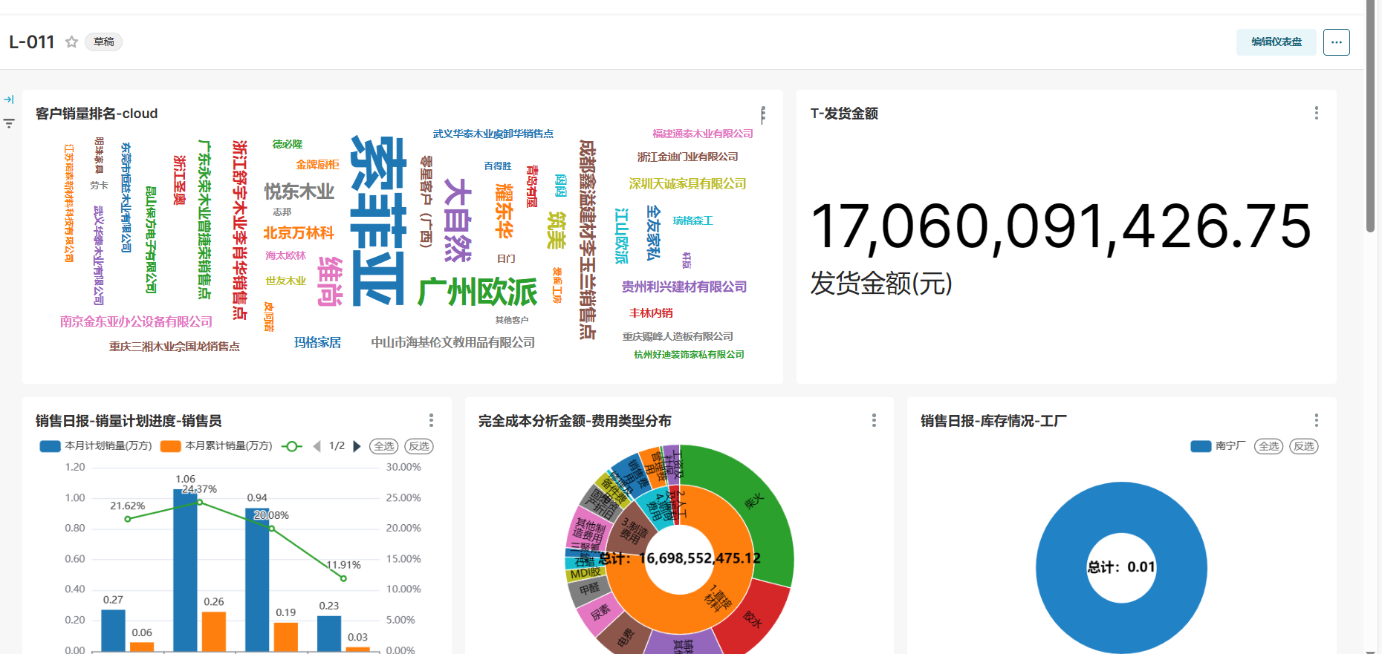Click the T-发货金额 chart title
Viewport: 1382px width, 654px height.
[x=844, y=114]
